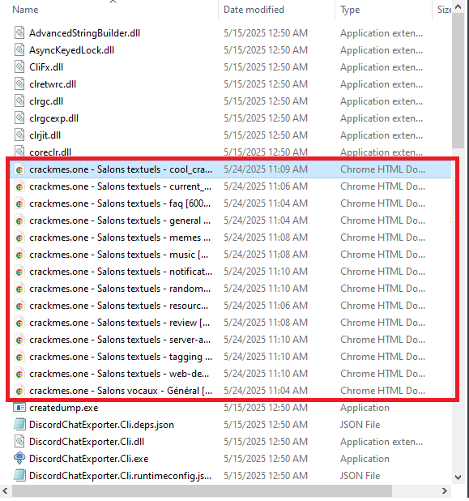469x501 pixels.
Task: Click the clrgcexp.dll file icon
Action: click(19, 118)
